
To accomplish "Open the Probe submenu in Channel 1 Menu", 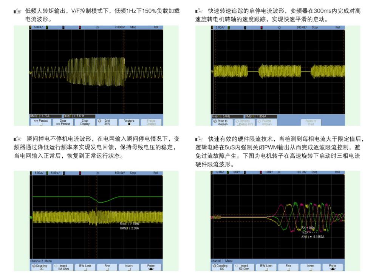I will point(332,267).
